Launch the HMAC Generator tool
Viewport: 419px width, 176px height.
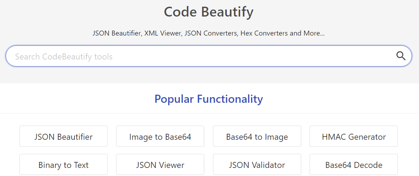click(354, 137)
